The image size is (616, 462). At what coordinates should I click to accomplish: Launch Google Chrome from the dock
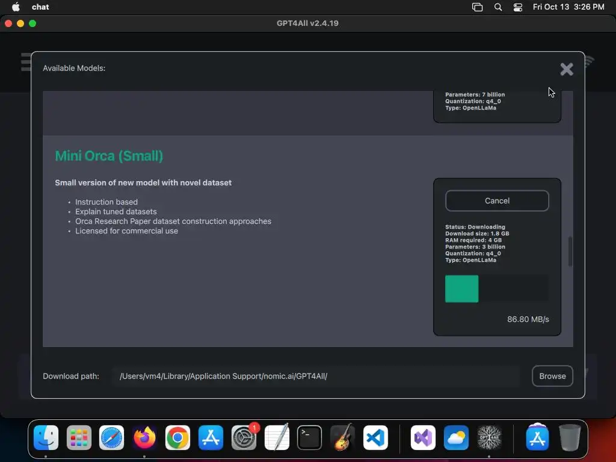[177, 437]
